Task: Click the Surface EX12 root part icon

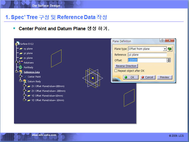Action: click(x=17, y=44)
